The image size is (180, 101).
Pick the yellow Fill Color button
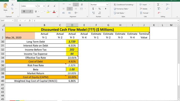click(48, 12)
